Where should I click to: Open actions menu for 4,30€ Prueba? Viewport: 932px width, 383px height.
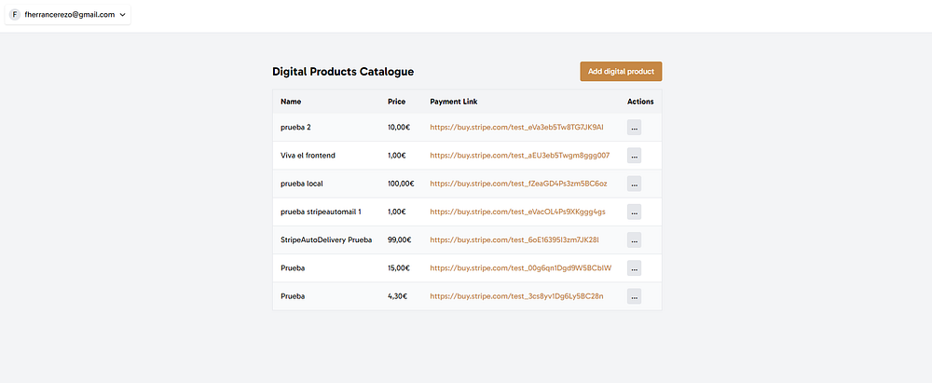point(634,296)
